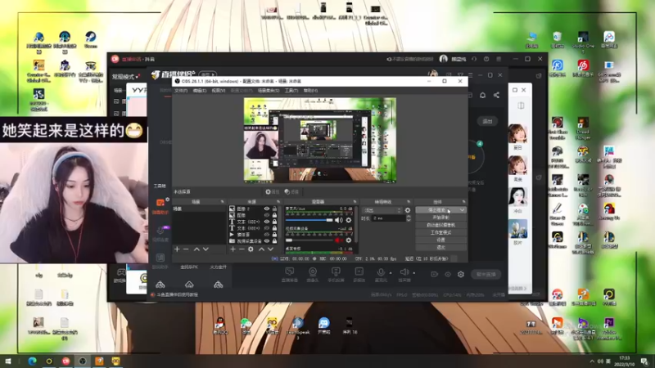Click transition duration input field
Viewport: 655px width, 368px height.
coord(388,218)
